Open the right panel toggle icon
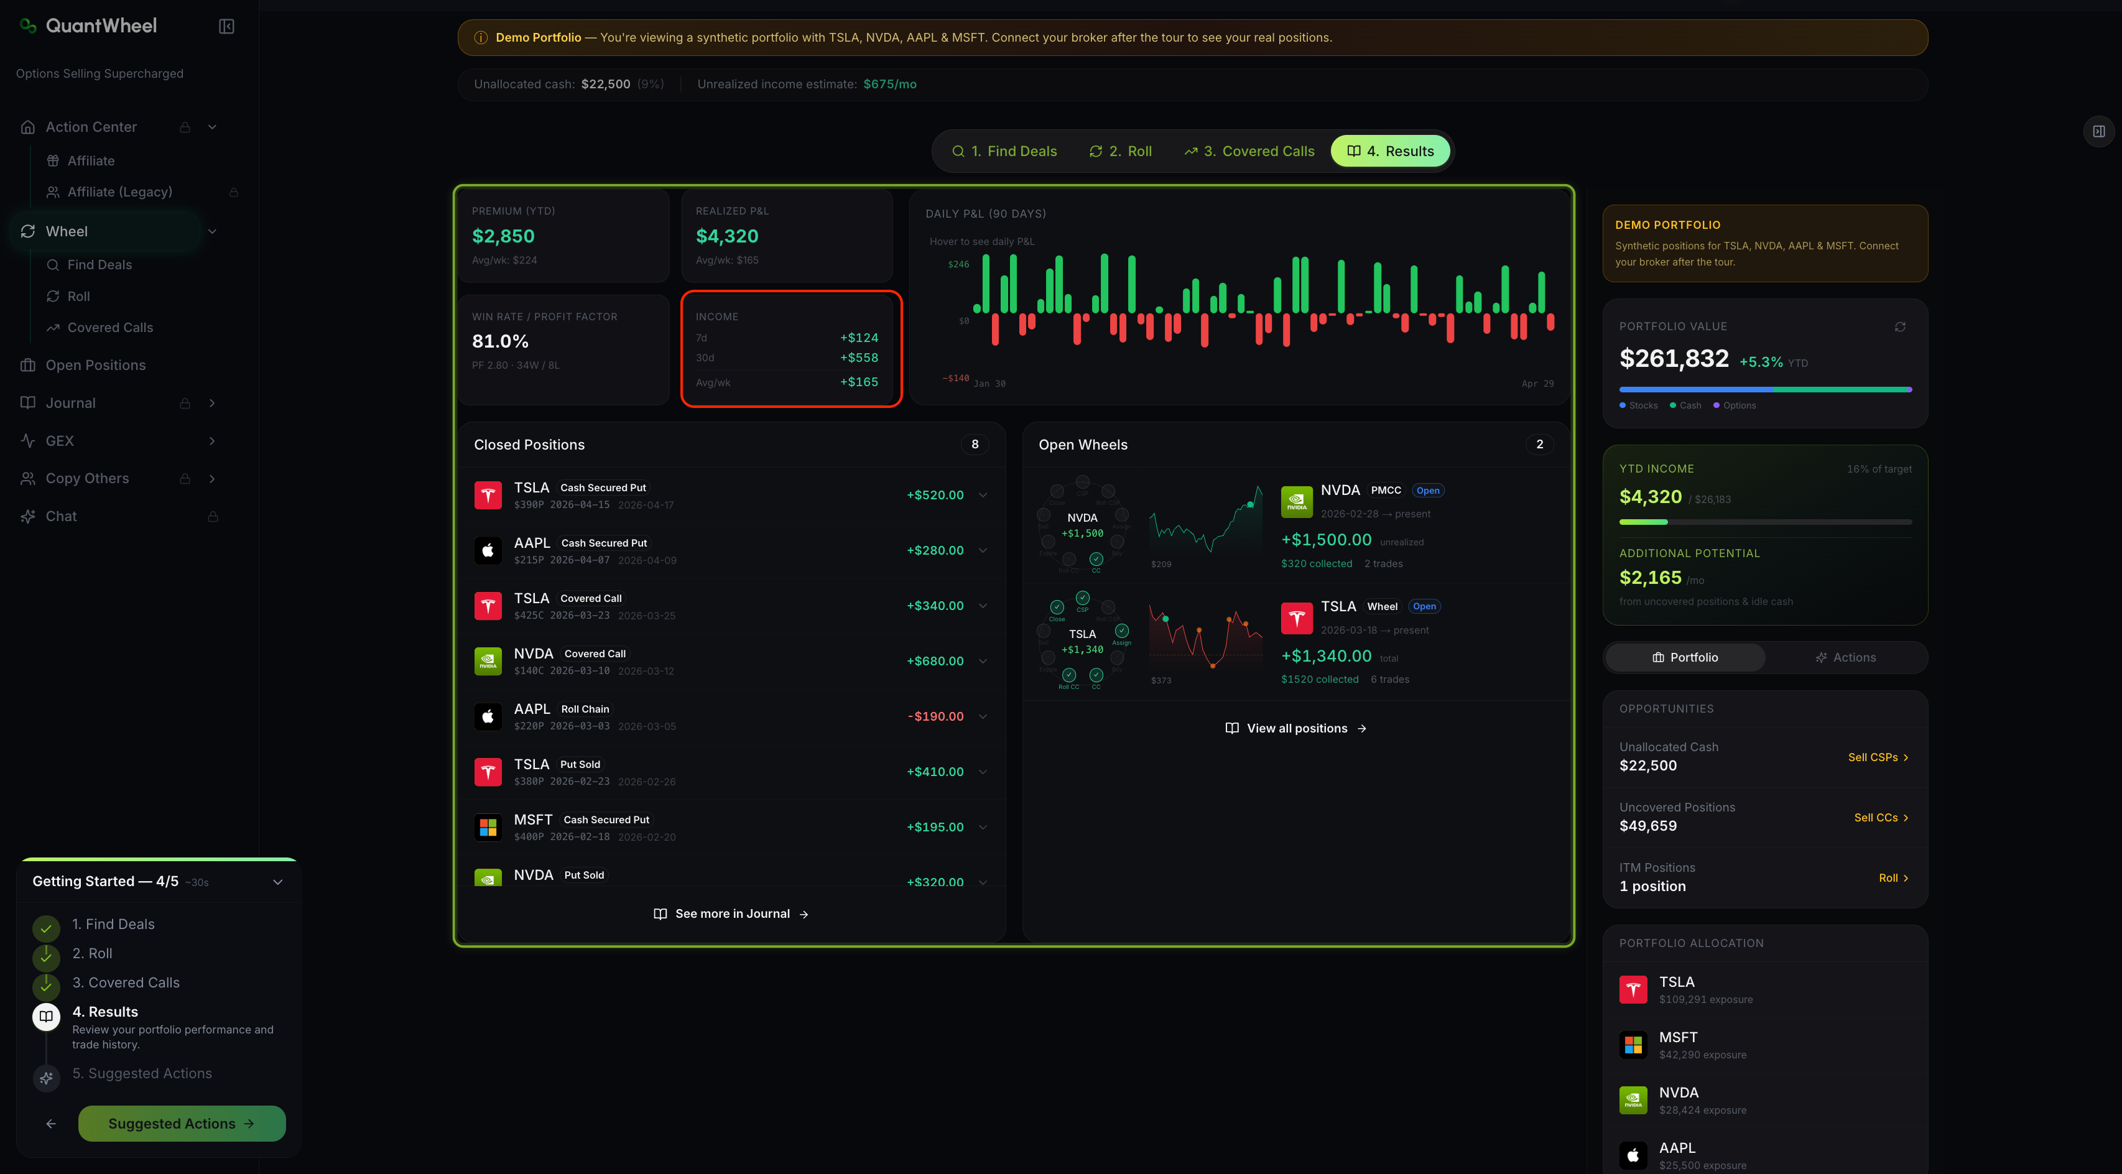Image resolution: width=2122 pixels, height=1174 pixels. tap(2099, 131)
